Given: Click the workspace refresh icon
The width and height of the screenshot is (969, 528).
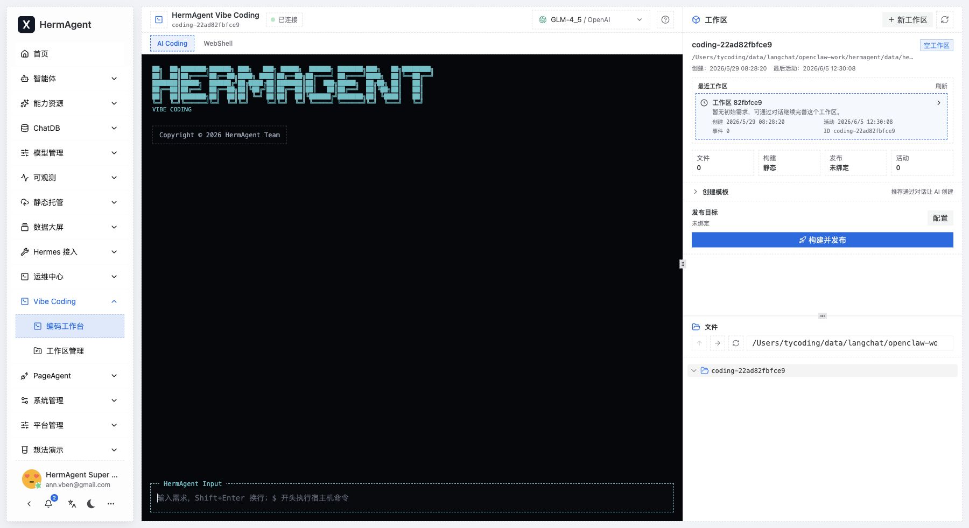Looking at the screenshot, I should [x=945, y=20].
